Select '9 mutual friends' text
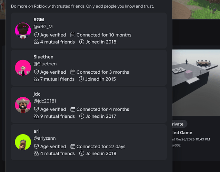 coord(58,116)
